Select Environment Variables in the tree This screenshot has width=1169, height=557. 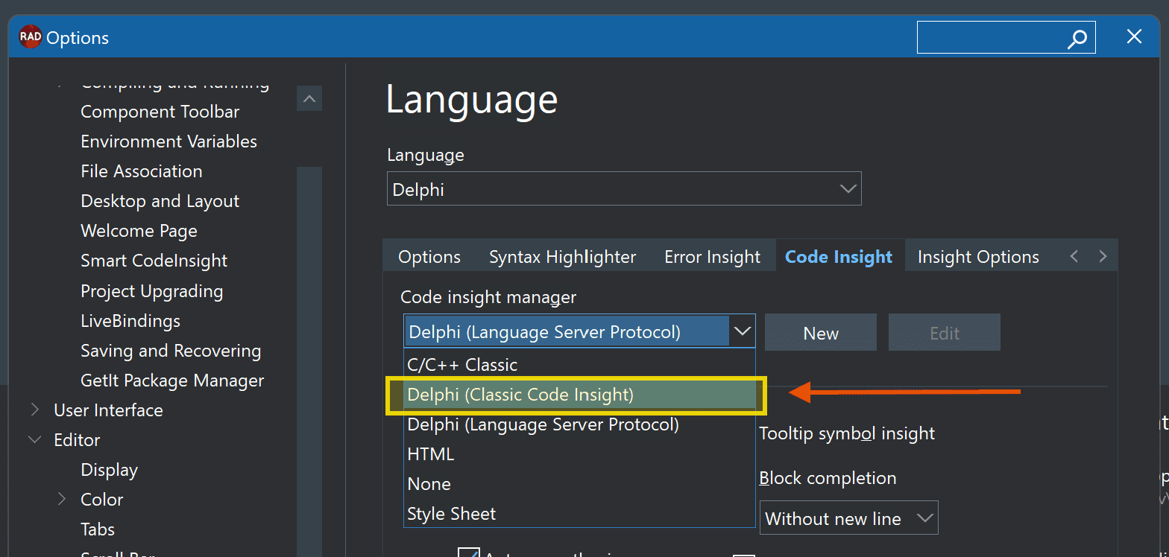point(169,141)
